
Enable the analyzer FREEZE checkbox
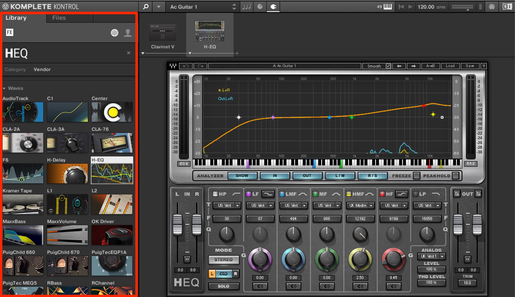tap(417, 176)
